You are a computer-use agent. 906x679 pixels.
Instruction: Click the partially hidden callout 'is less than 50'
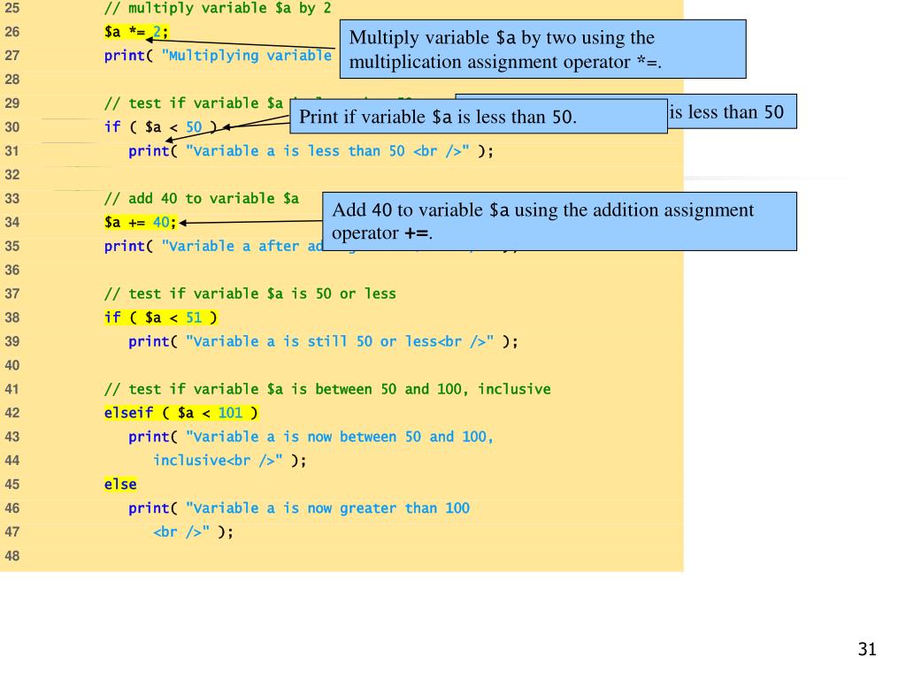point(732,111)
